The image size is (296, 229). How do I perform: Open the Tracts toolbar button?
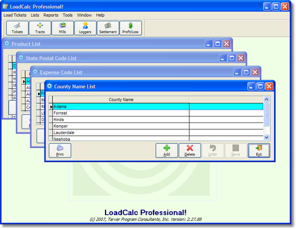(40, 28)
